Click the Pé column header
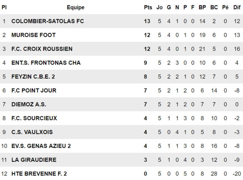Screen dimensions: 243x180 point(226,7)
